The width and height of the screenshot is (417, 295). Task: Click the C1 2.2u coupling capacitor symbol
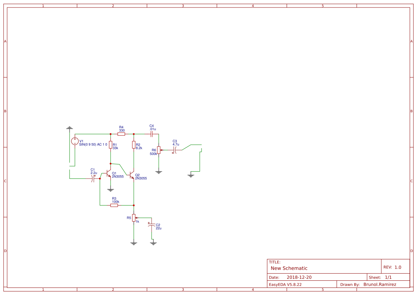93,178
